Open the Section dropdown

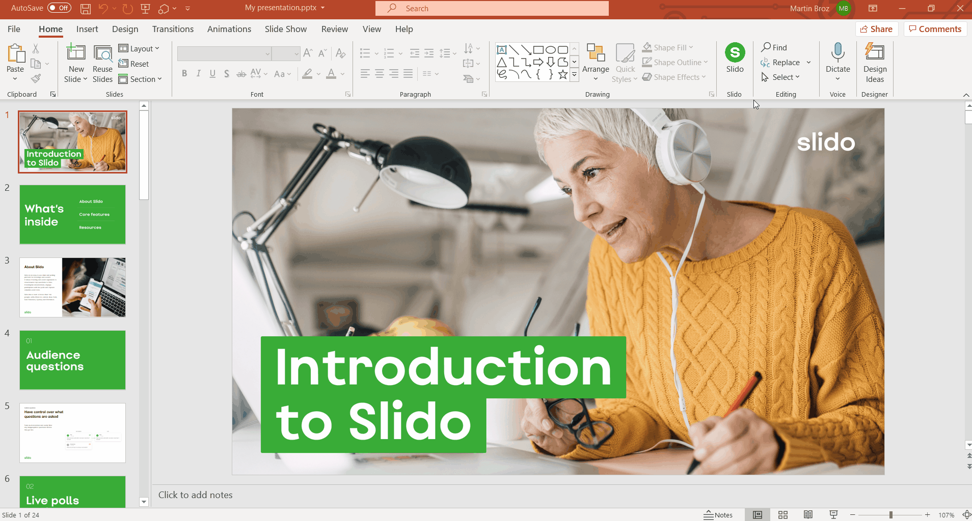click(140, 79)
